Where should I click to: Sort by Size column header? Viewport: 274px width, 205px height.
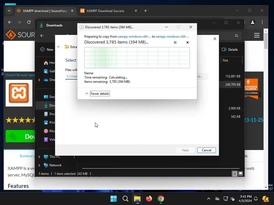(231, 60)
